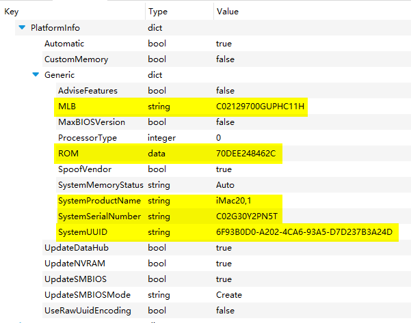Click the UpdateSMBIOSMode value Create
411x323 pixels.
click(x=229, y=295)
